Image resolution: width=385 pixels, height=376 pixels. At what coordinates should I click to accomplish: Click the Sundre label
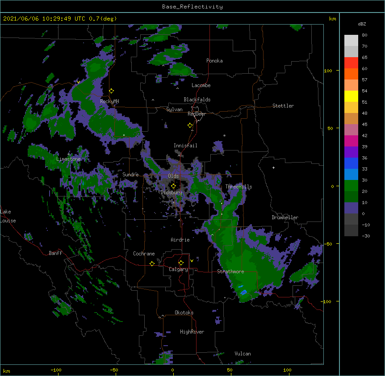click(x=130, y=175)
